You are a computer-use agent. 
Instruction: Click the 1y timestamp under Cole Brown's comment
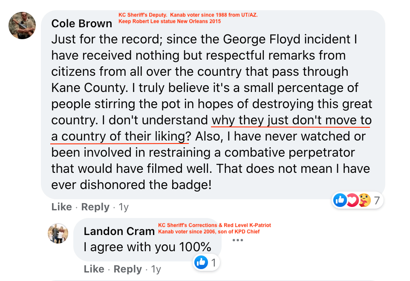point(124,207)
